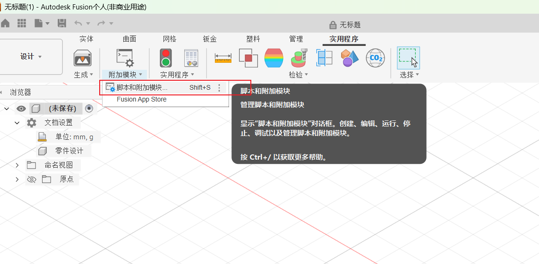Show the hidden 原点 folder via eye icon
Viewport: 539px width, 264px height.
(x=32, y=179)
